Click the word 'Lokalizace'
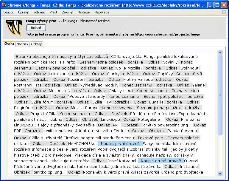 pos(59,74)
